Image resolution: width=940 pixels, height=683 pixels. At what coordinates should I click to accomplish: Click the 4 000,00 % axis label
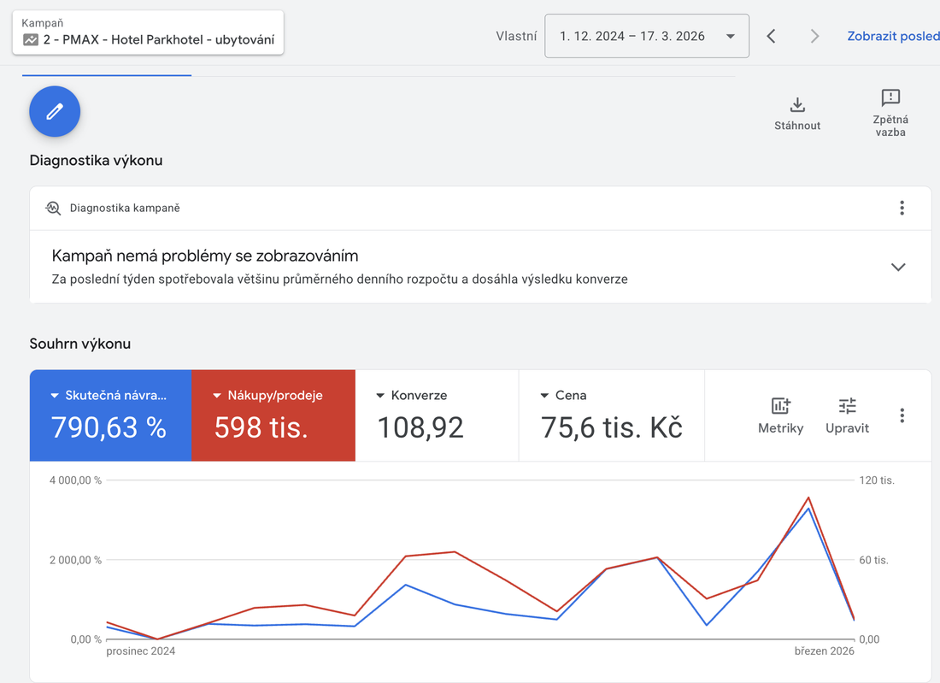pos(75,480)
